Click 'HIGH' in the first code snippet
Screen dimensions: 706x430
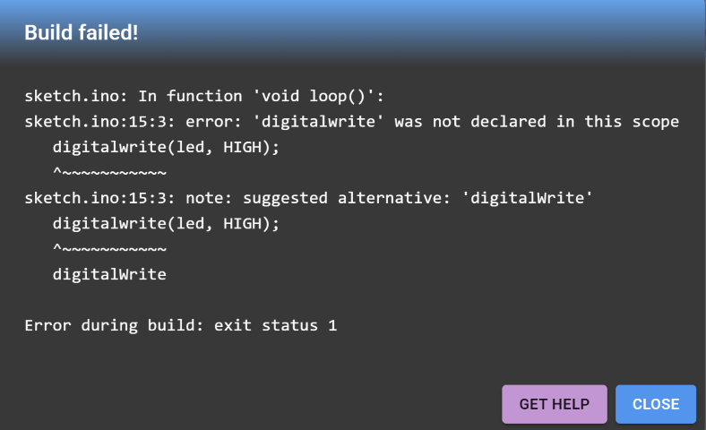pos(242,147)
